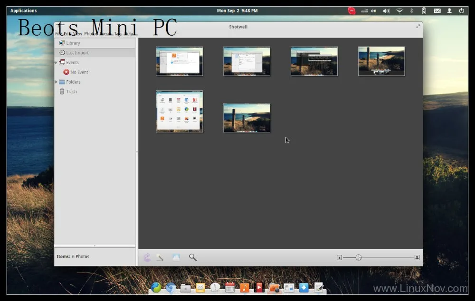The image size is (475, 301).
Task: Open Software Center download icon in dock
Action: pyautogui.click(x=304, y=287)
